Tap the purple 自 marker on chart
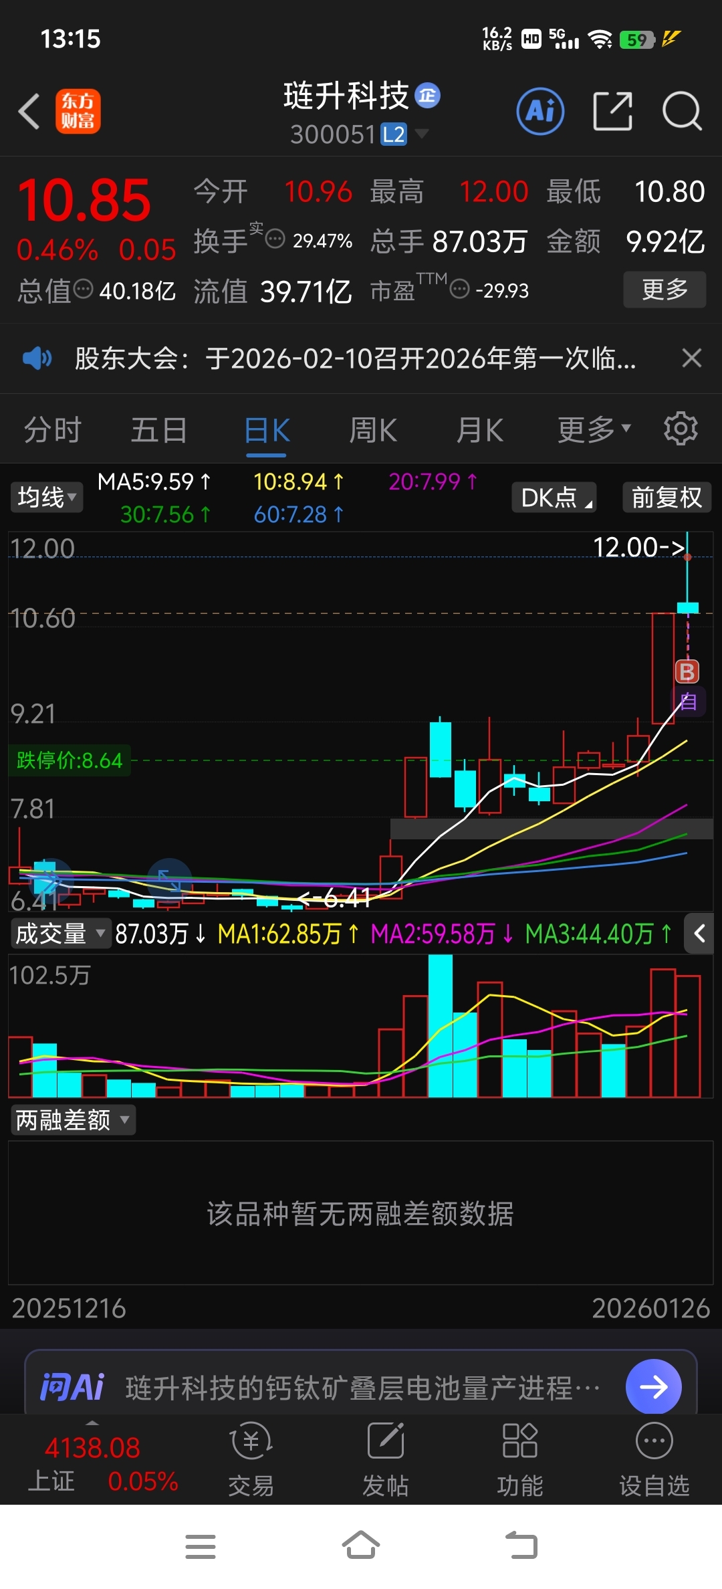The width and height of the screenshot is (722, 1589). [x=688, y=702]
